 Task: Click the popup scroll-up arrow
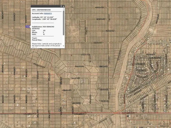[64, 9]
